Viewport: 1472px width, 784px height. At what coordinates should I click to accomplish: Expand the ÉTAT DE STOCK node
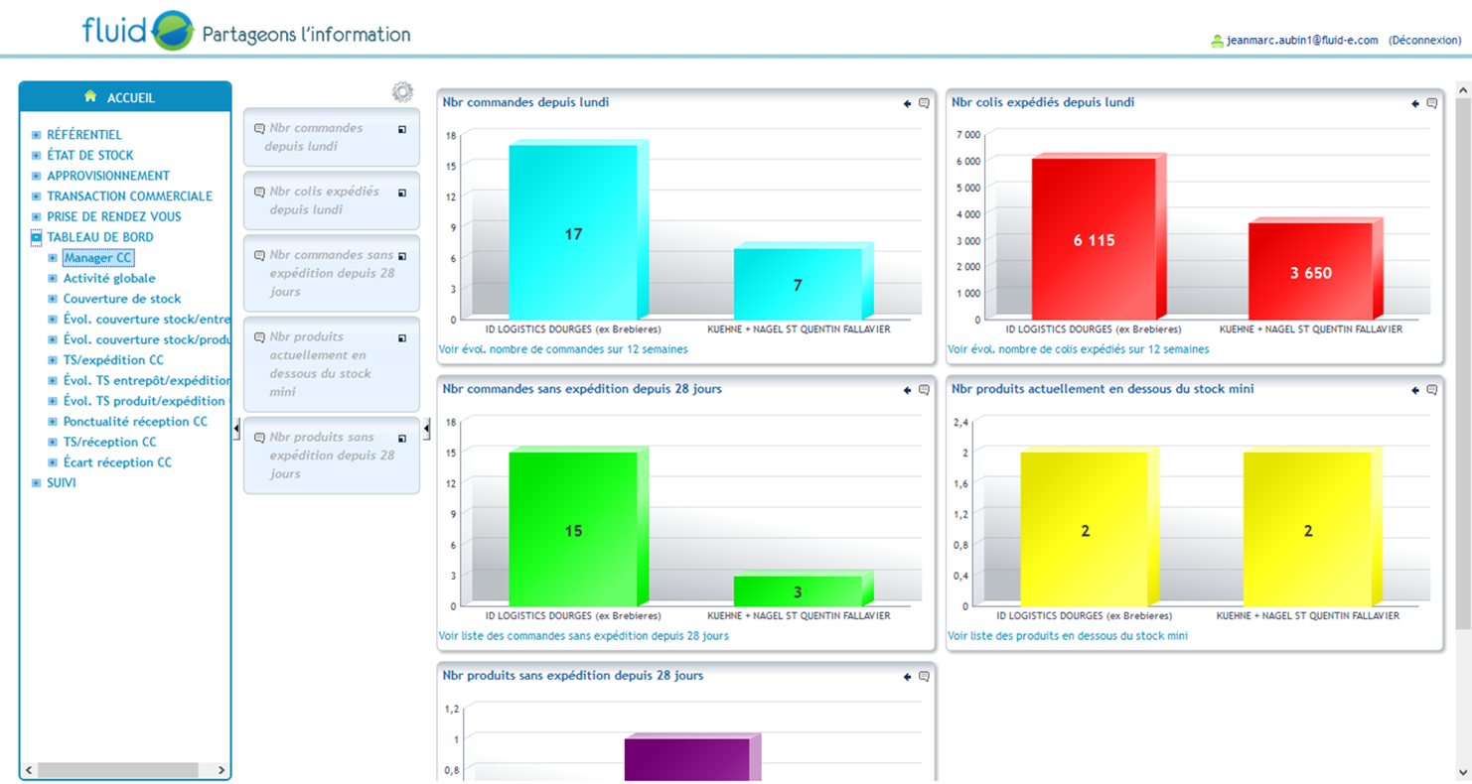(37, 156)
